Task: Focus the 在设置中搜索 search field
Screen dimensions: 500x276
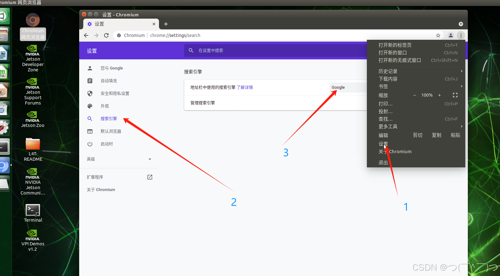Action: pyautogui.click(x=275, y=51)
